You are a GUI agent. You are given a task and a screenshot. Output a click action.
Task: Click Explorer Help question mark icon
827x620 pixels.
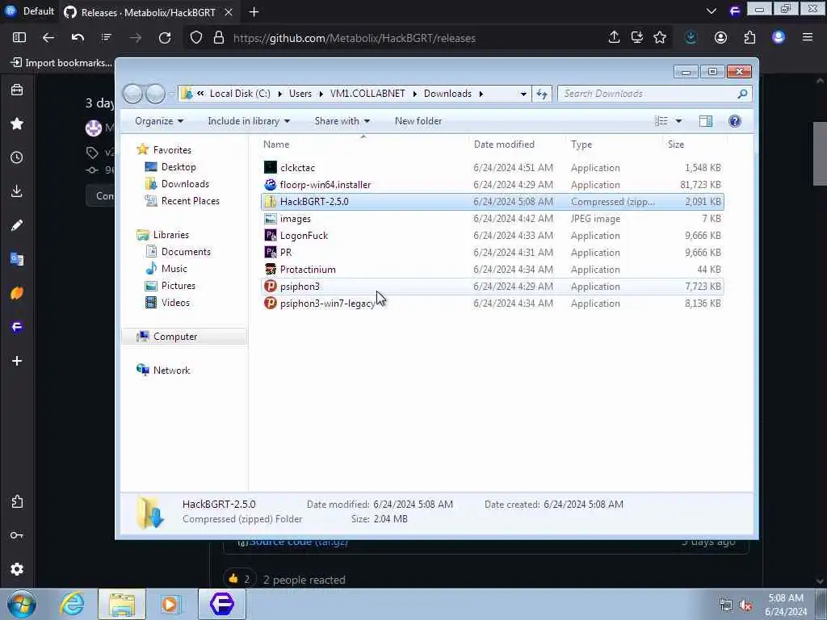coord(735,121)
